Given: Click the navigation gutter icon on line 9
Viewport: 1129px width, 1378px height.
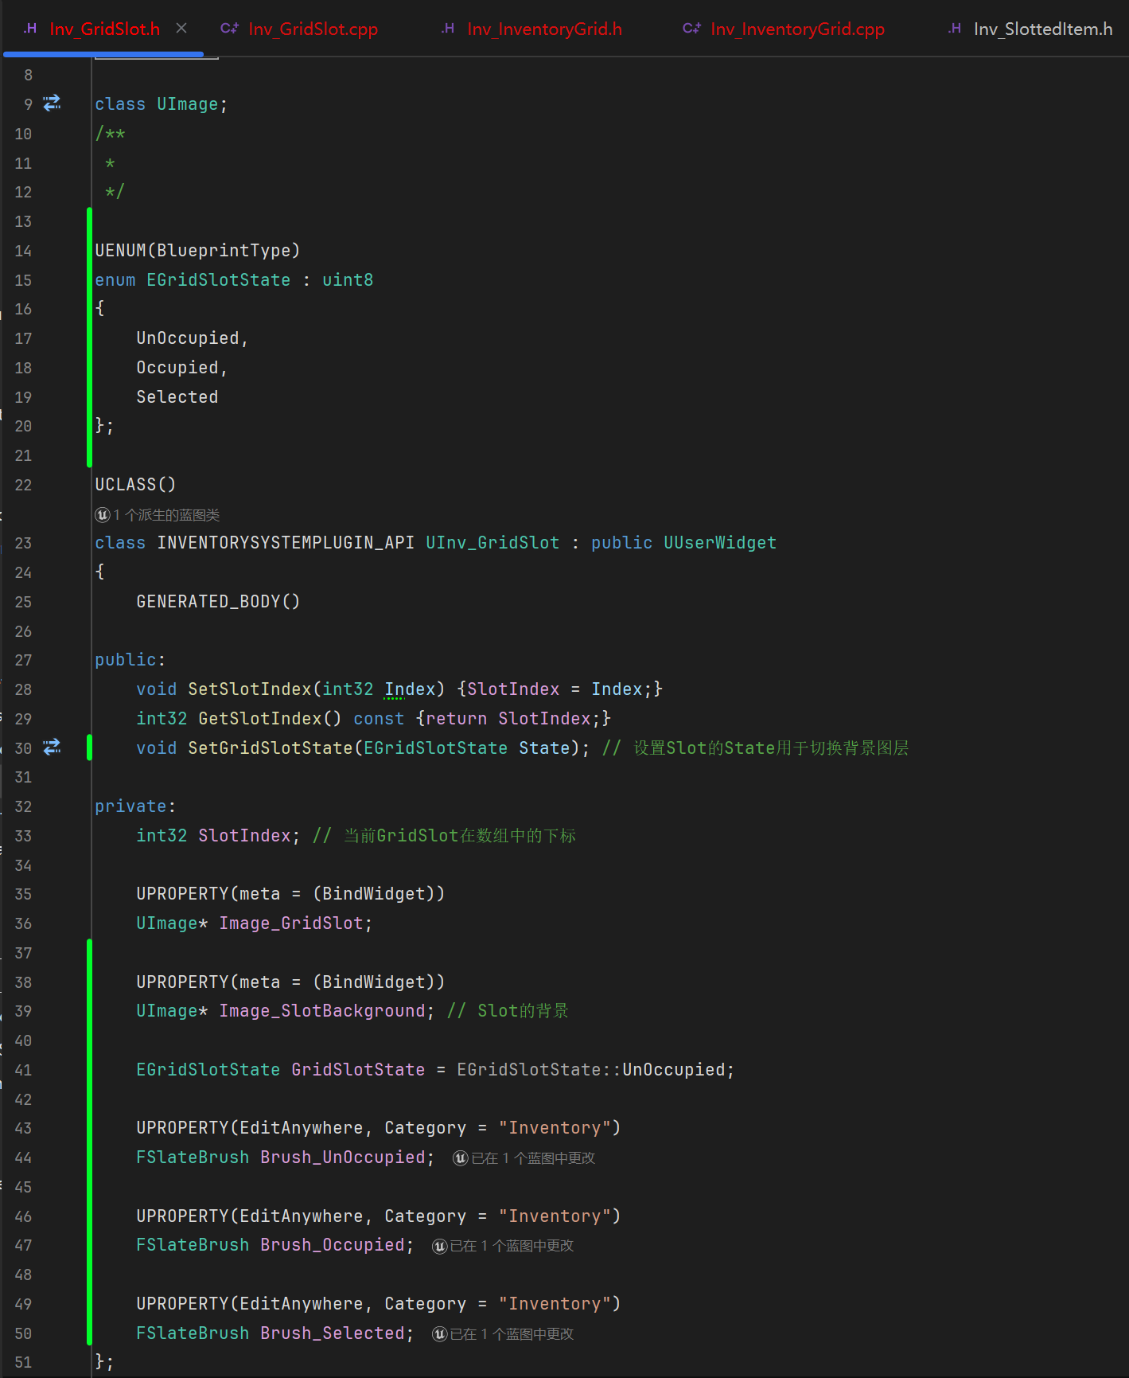Looking at the screenshot, I should pyautogui.click(x=52, y=103).
